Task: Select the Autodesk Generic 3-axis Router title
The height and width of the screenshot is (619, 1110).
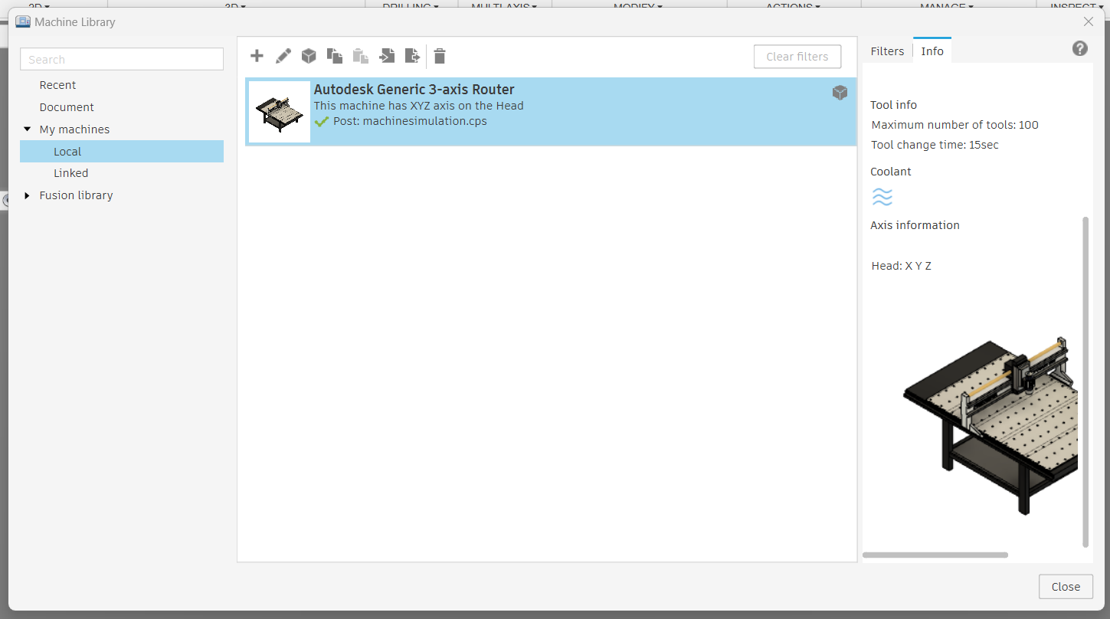Action: 414,90
